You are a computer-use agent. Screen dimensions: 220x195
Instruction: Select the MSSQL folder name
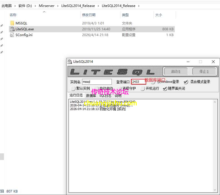coord(21,23)
